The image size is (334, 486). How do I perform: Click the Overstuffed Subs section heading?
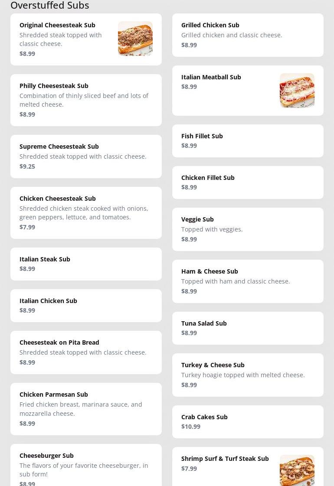click(49, 5)
